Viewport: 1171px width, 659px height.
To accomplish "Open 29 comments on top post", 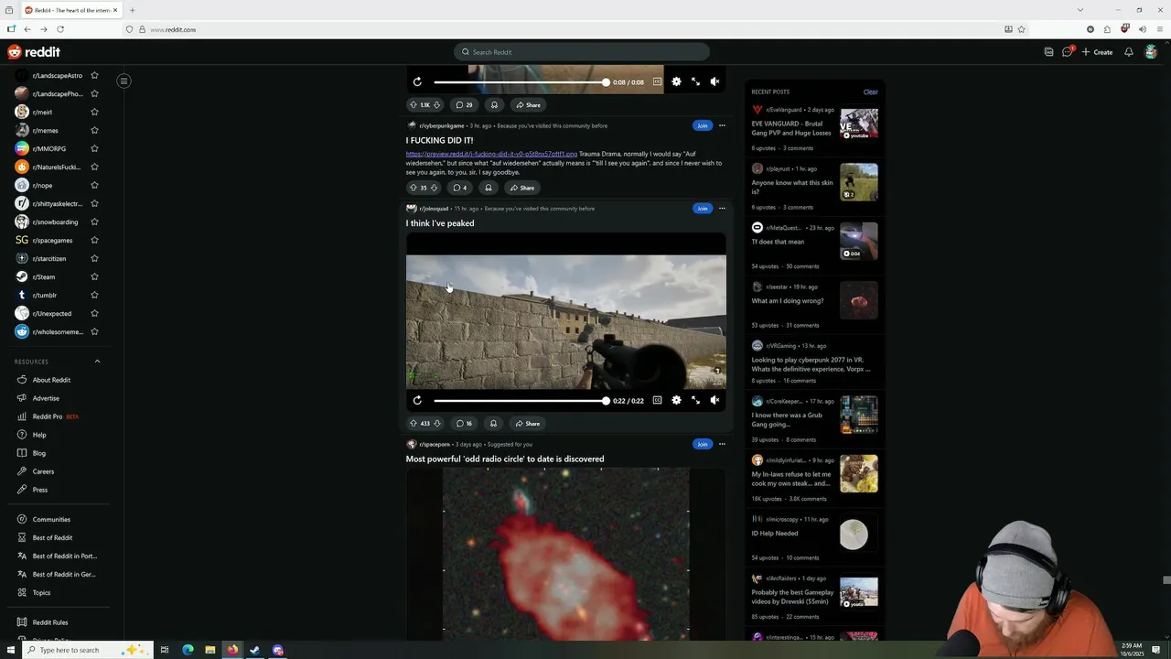I will point(464,104).
